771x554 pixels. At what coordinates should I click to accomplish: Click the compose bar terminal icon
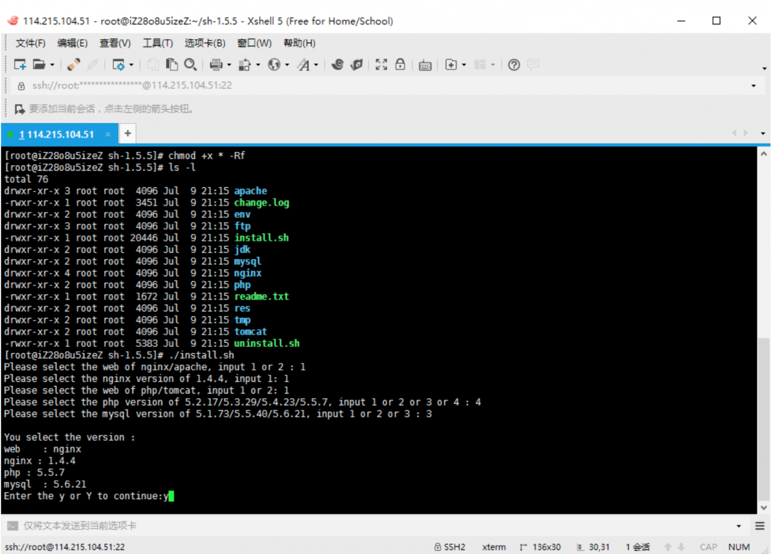[12, 526]
